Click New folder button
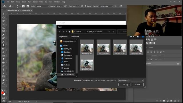 75,37
